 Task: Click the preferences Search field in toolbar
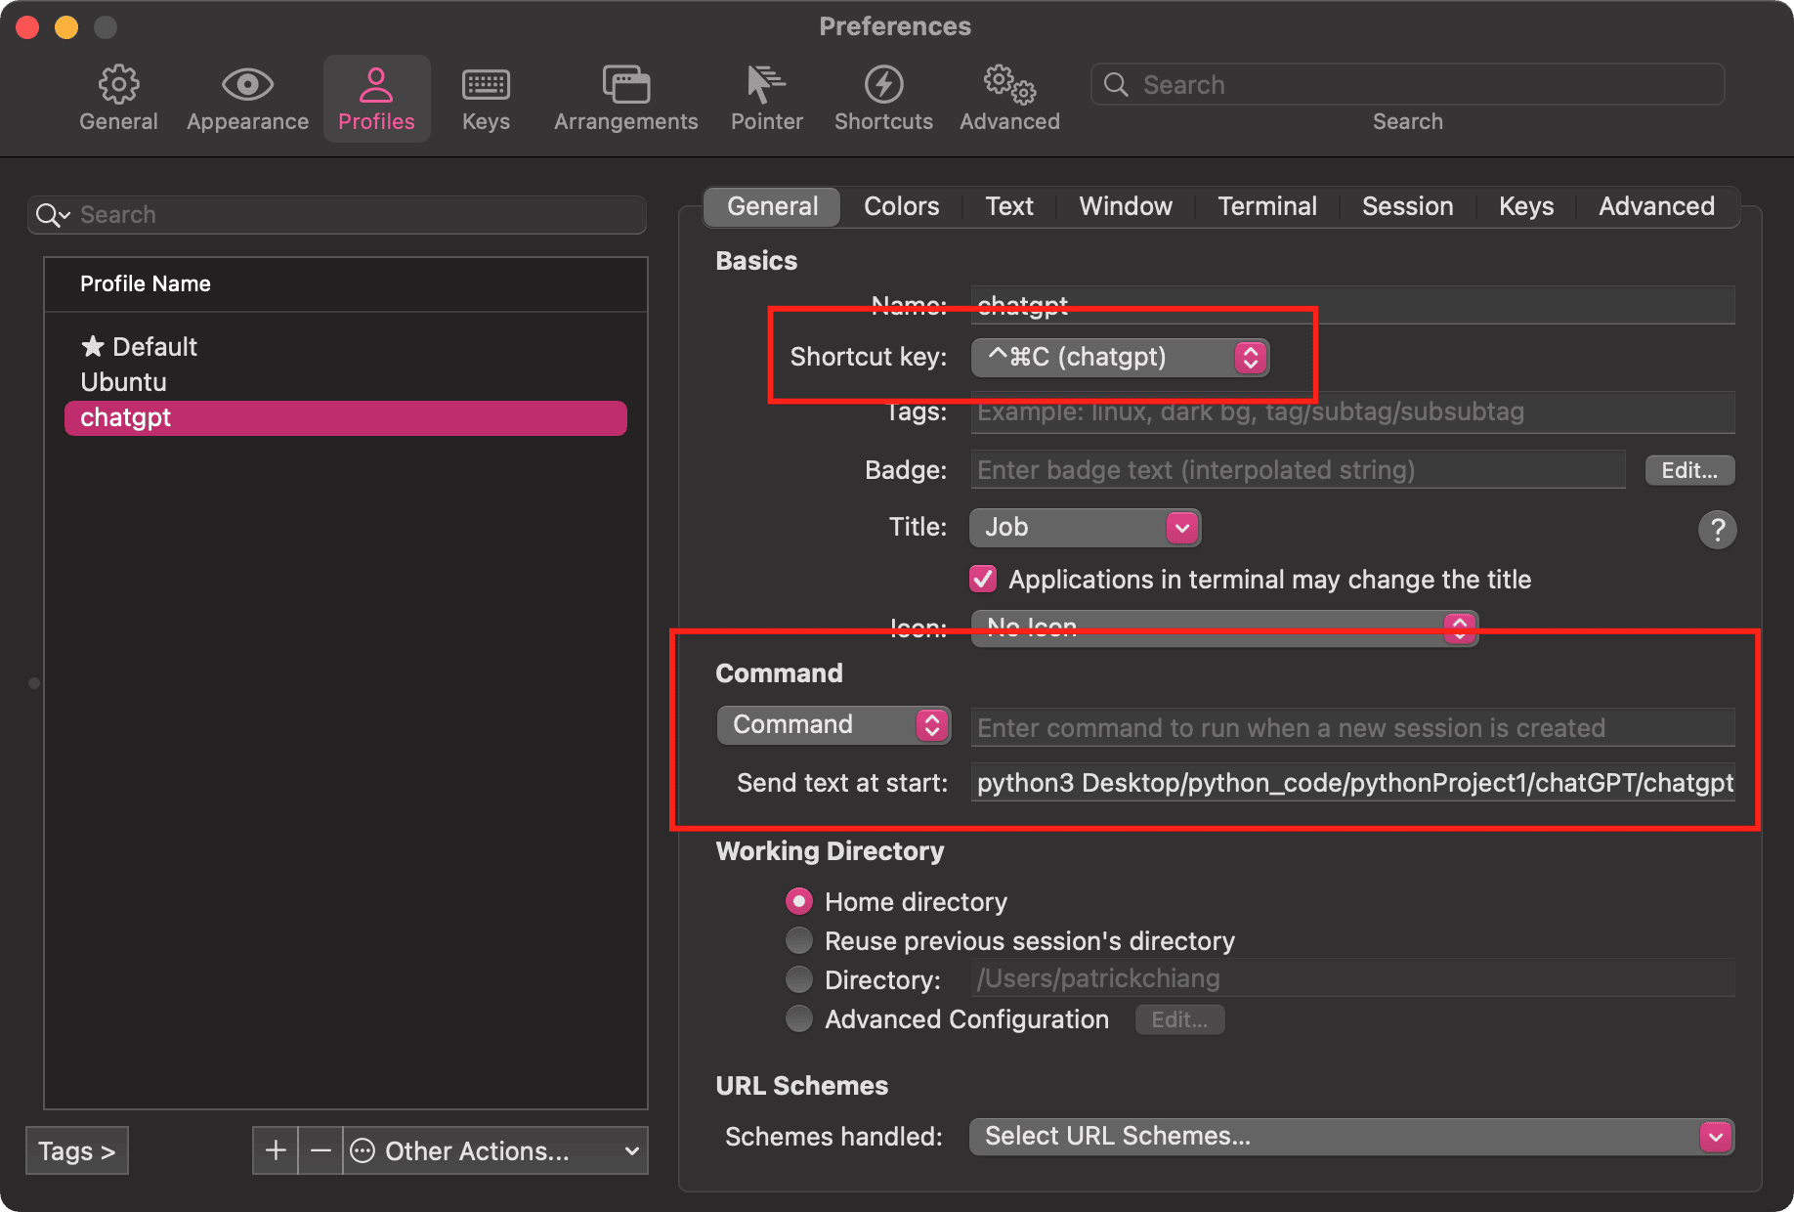click(1407, 85)
